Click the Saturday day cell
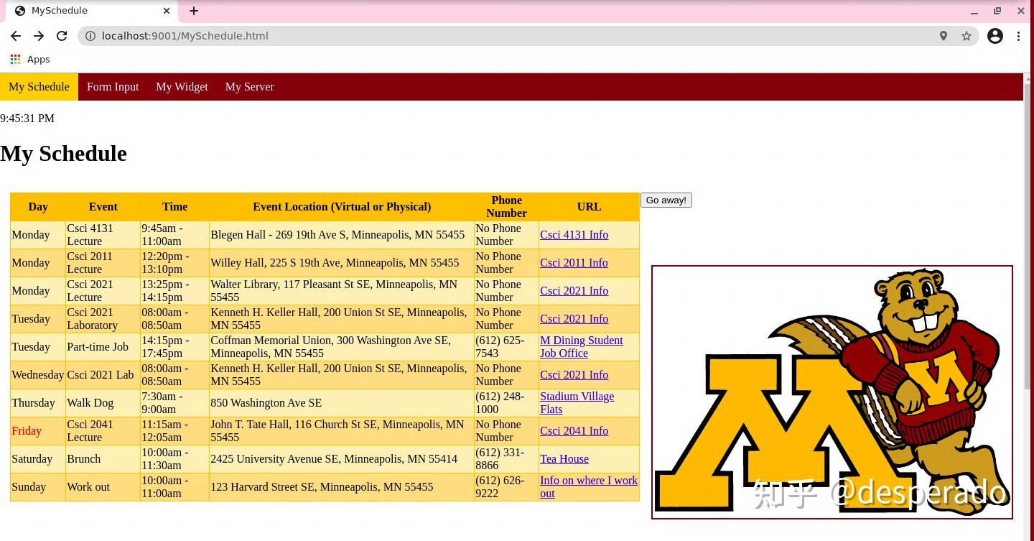The image size is (1034, 541). (38, 459)
